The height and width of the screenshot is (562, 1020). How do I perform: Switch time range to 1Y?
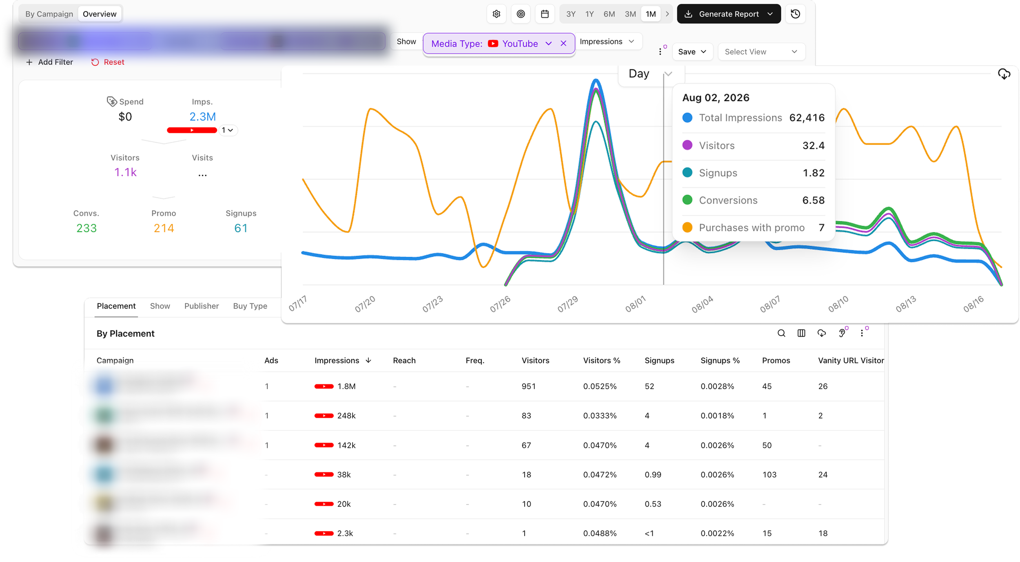(x=589, y=14)
